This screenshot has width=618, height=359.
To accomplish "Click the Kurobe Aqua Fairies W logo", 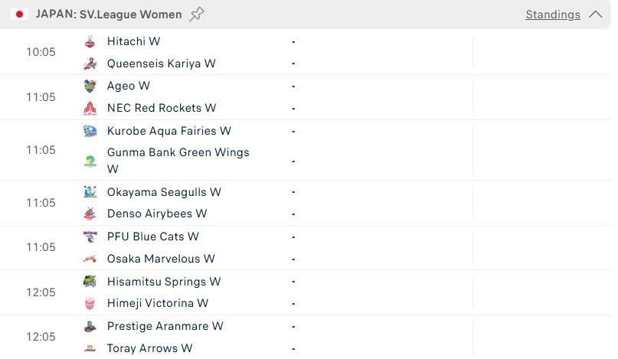I will (x=90, y=131).
